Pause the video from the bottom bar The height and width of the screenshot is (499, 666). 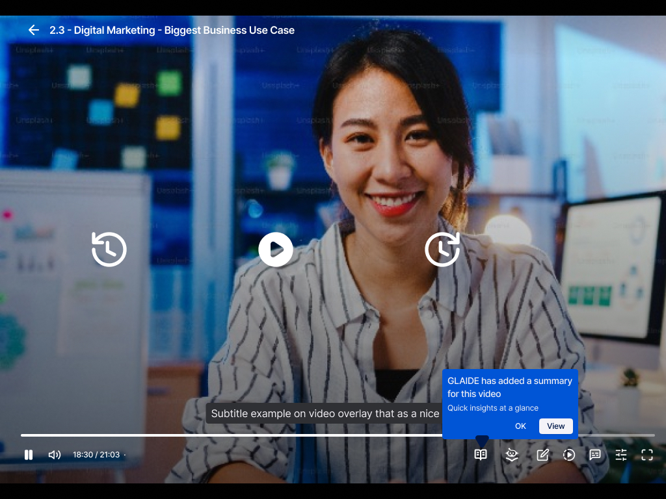pyautogui.click(x=29, y=455)
